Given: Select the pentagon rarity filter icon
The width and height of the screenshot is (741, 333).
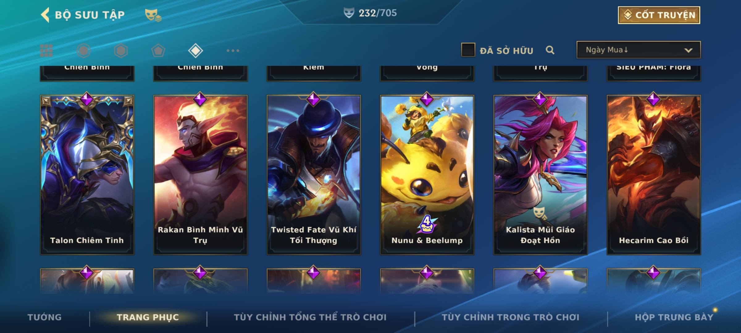Looking at the screenshot, I should (x=158, y=51).
